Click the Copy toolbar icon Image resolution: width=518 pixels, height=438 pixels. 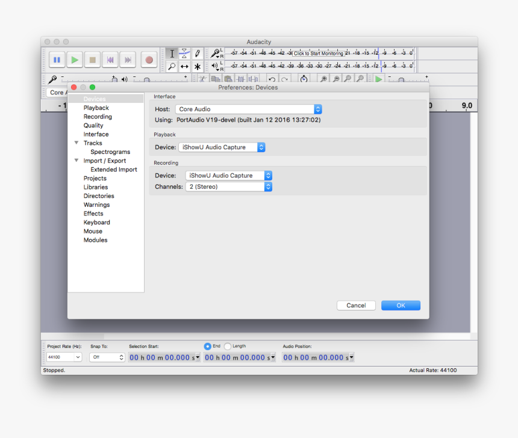coord(216,79)
